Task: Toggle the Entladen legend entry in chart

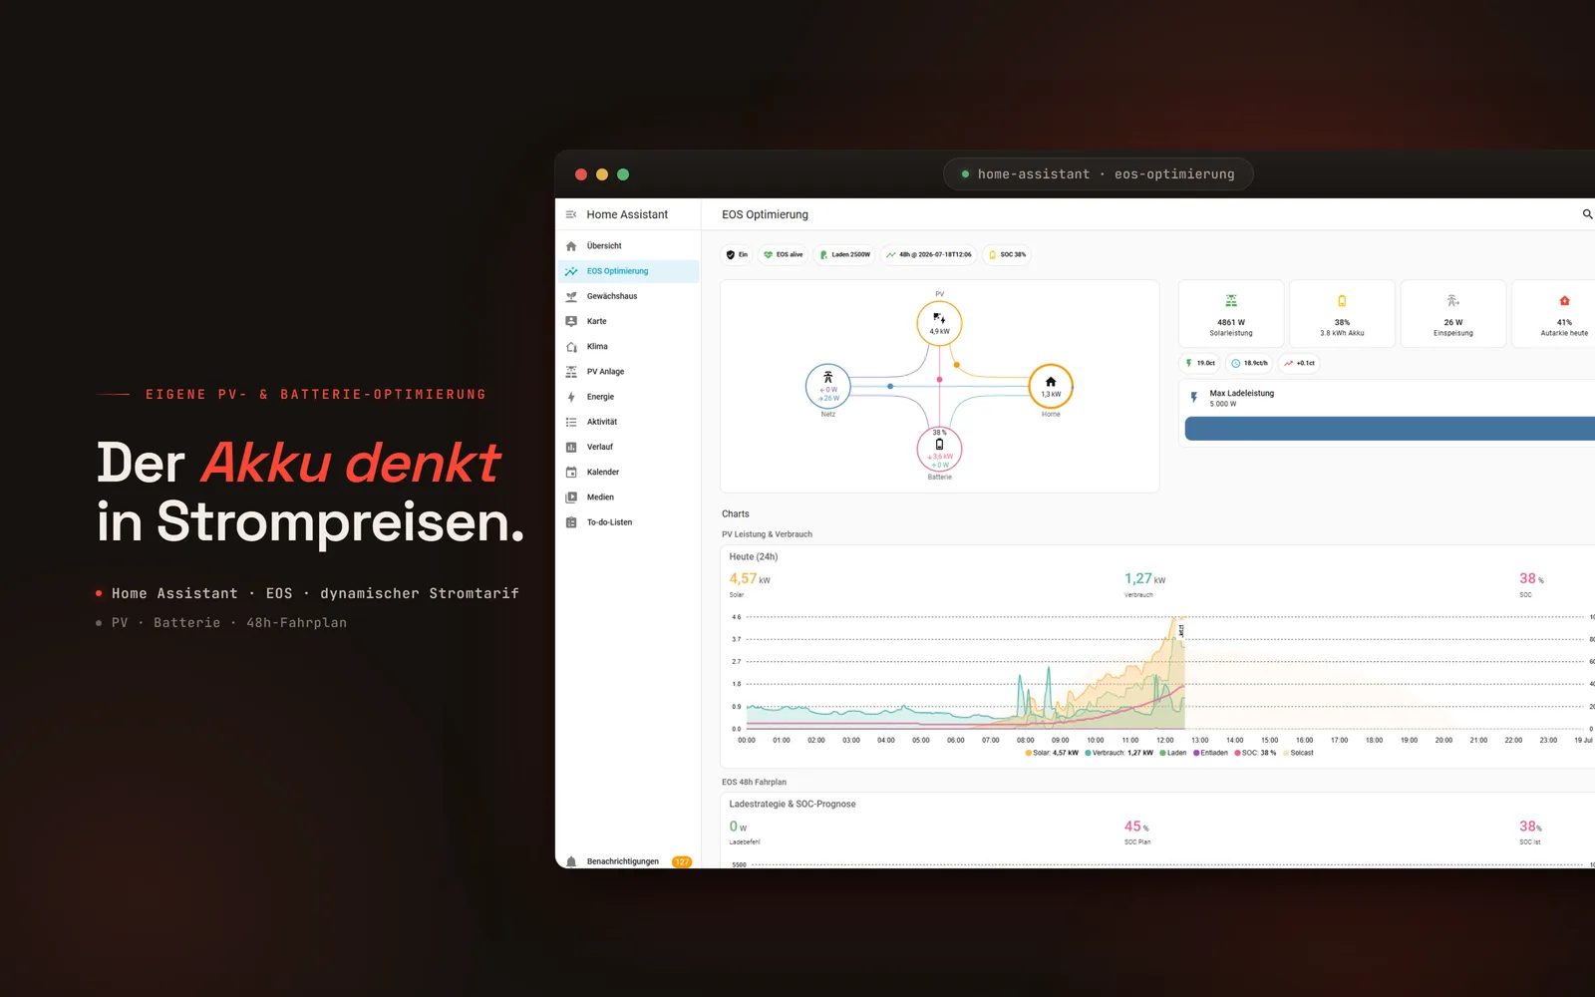Action: point(1211,753)
